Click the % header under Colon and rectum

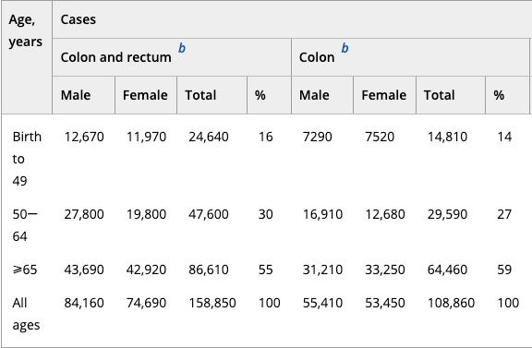(260, 95)
